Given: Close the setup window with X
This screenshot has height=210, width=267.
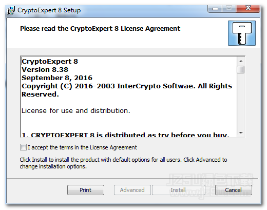Looking at the screenshot, I should pyautogui.click(x=248, y=8).
